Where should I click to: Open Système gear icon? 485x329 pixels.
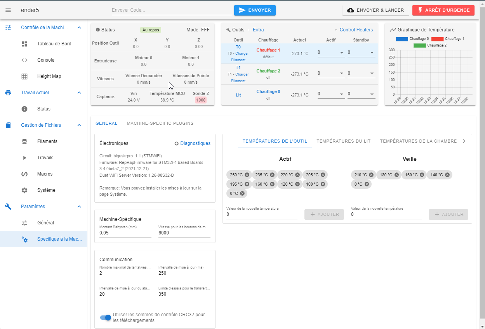pyautogui.click(x=24, y=190)
